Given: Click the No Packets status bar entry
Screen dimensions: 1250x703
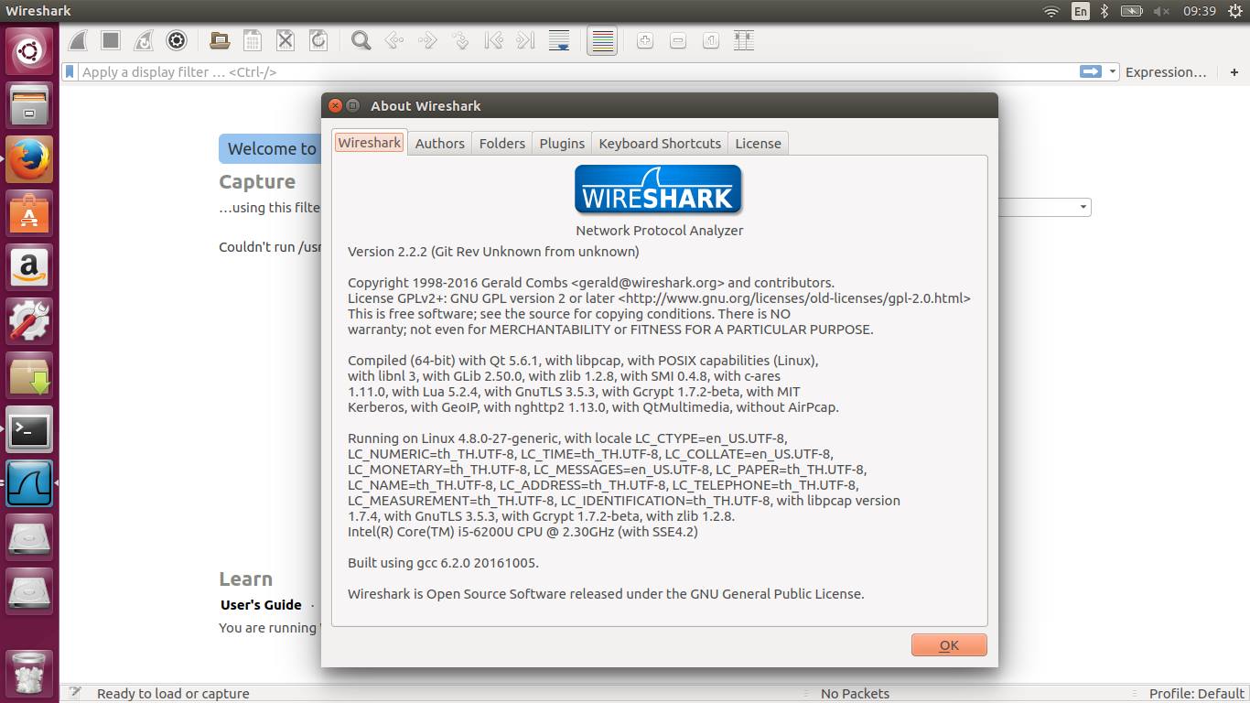Looking at the screenshot, I should point(855,693).
